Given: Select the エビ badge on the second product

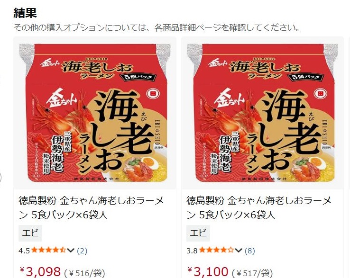Looking at the screenshot, I should [x=198, y=233].
